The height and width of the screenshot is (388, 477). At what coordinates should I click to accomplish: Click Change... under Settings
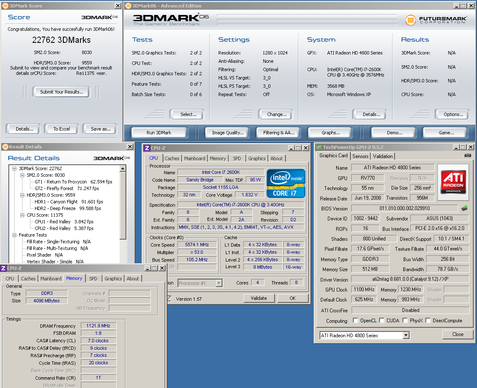pyautogui.click(x=277, y=114)
